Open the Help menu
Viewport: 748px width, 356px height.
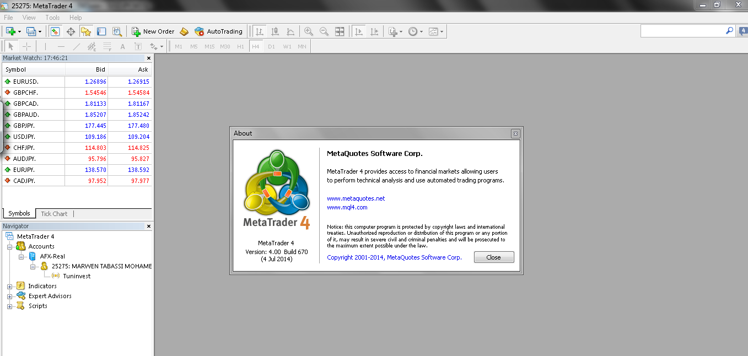click(76, 18)
